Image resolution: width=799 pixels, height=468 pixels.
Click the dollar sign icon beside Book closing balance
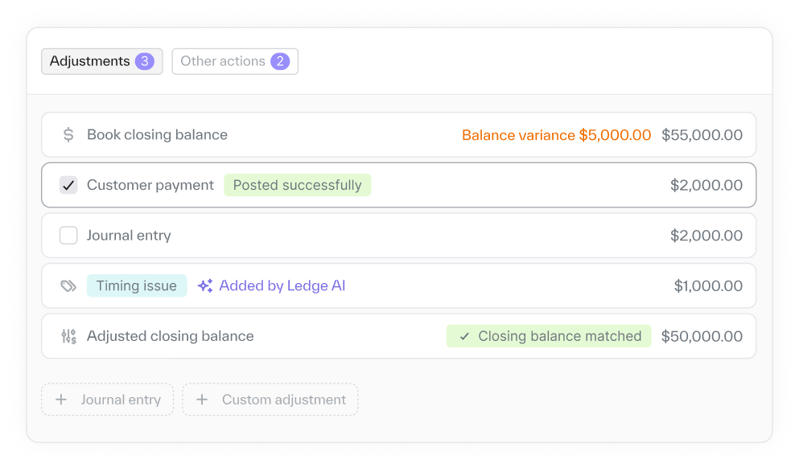point(68,135)
